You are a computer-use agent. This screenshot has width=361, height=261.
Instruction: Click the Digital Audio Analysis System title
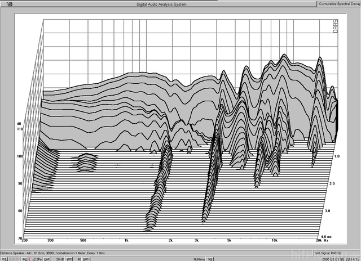point(161,4)
